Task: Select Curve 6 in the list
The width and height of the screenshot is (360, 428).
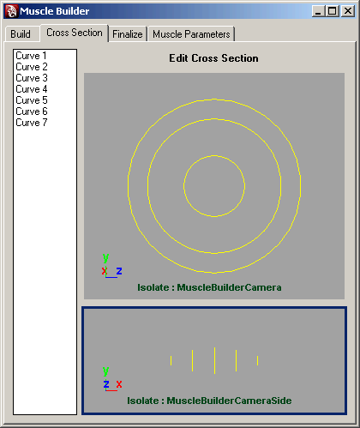Action: (32, 112)
